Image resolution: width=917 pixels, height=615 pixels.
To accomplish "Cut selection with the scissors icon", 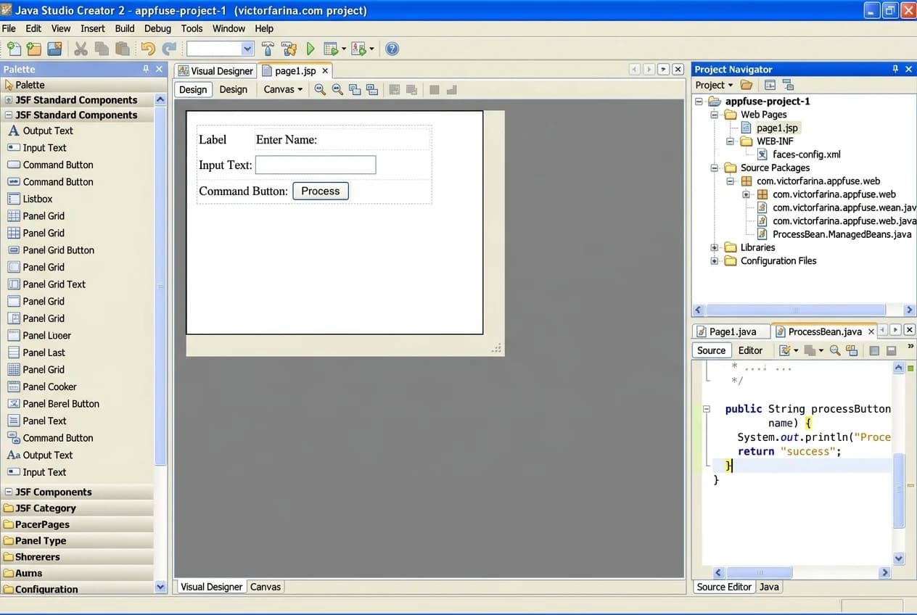I will click(x=81, y=49).
